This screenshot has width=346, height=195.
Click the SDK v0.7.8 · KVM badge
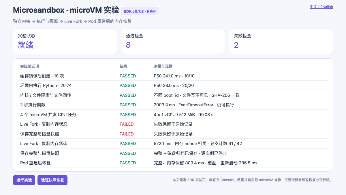click(140, 11)
